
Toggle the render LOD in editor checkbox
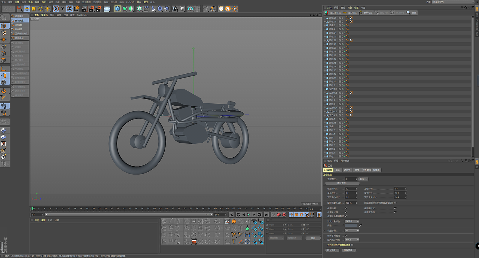tap(395, 203)
